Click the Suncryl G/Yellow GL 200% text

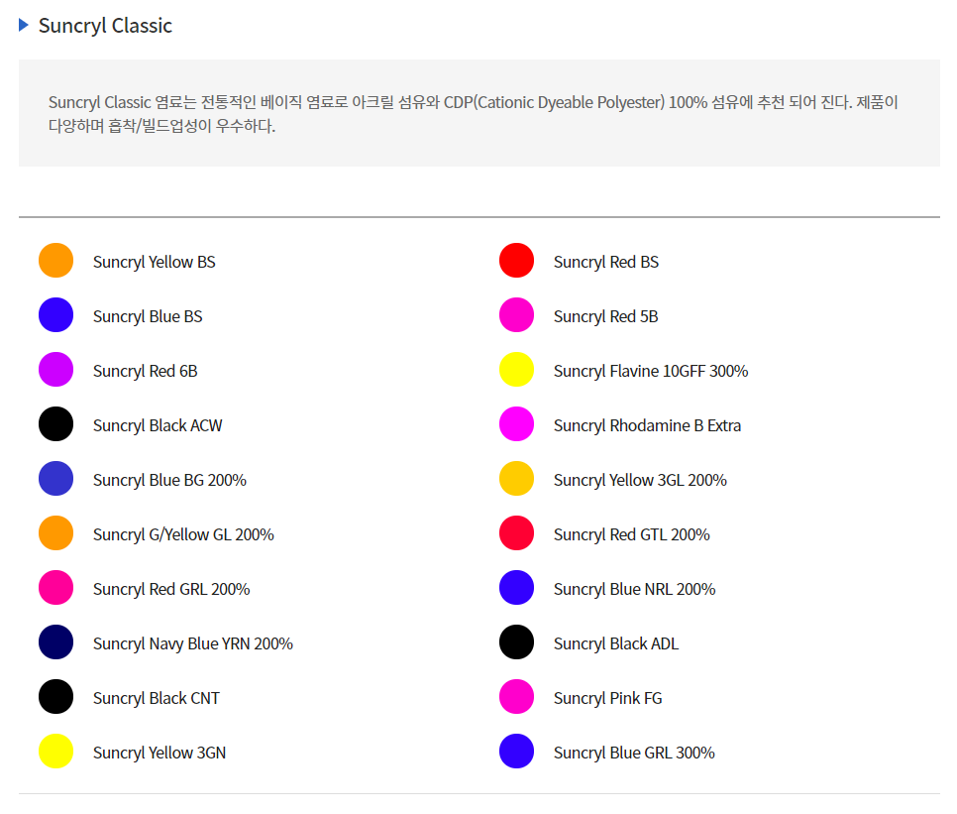click(183, 534)
